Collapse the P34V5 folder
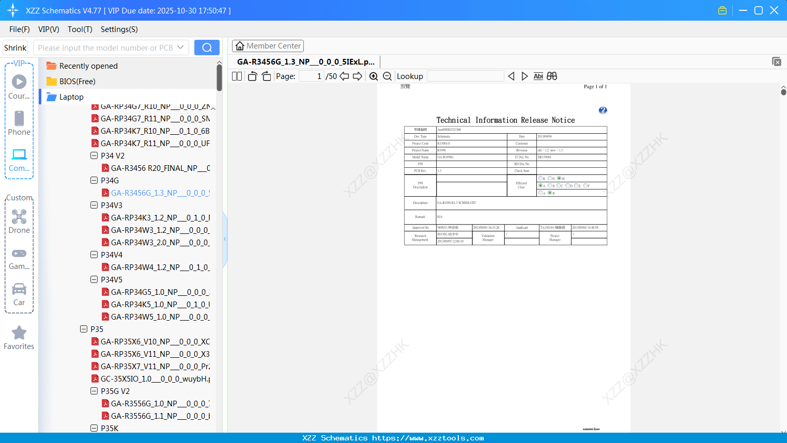 (x=94, y=279)
